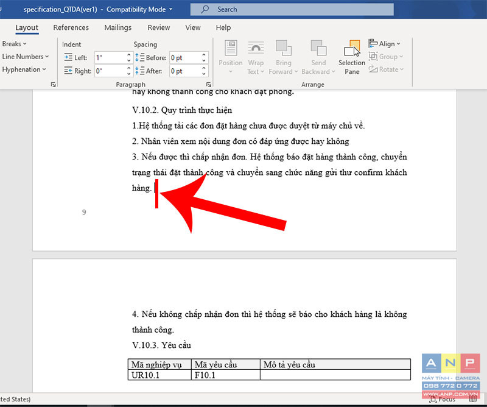
Task: Switch to Read Mode view icon
Action: tap(473, 399)
